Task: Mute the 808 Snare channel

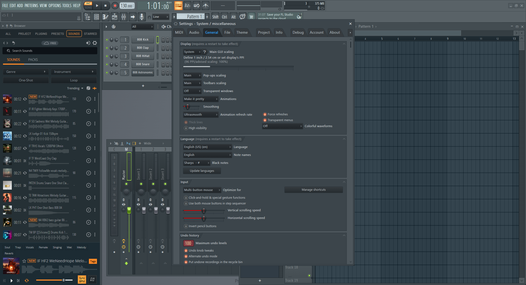Action: [x=107, y=64]
